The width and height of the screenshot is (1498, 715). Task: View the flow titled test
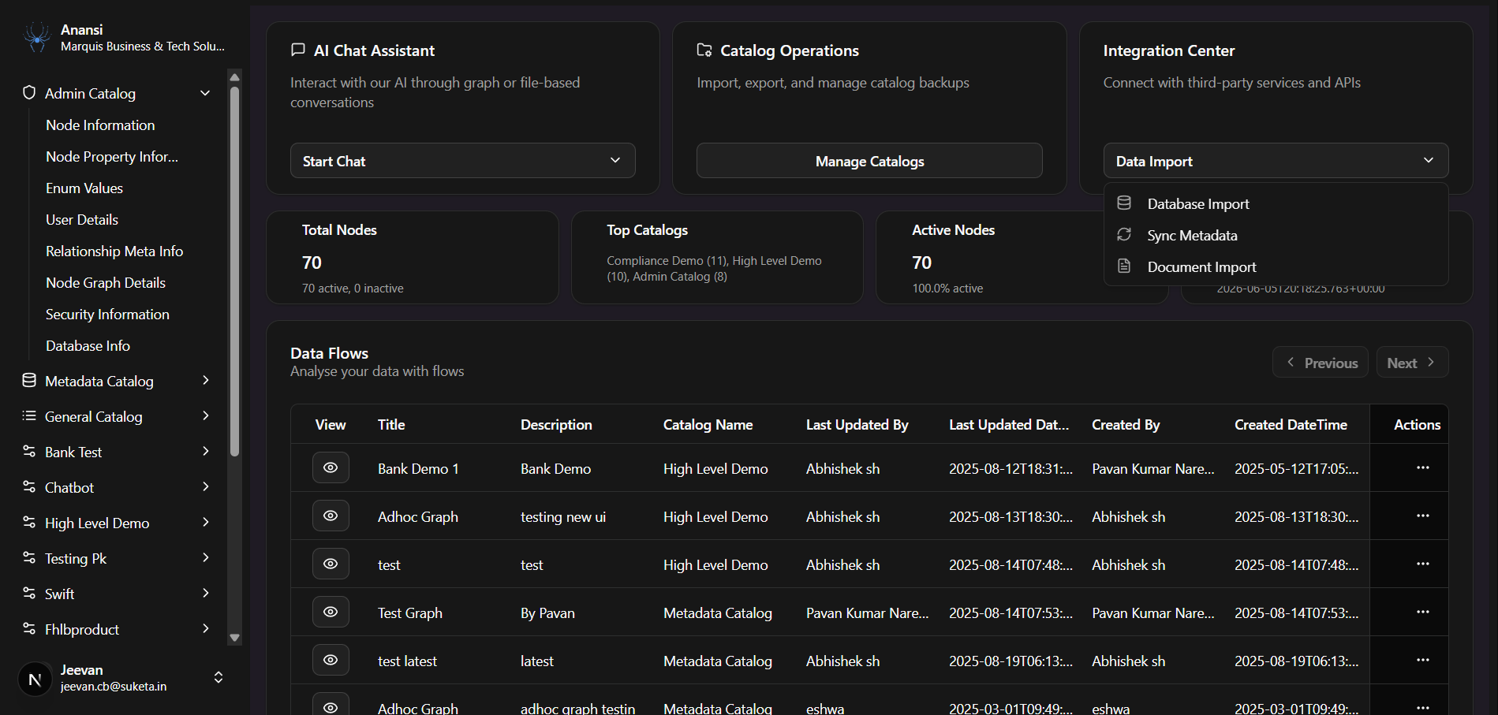point(331,564)
